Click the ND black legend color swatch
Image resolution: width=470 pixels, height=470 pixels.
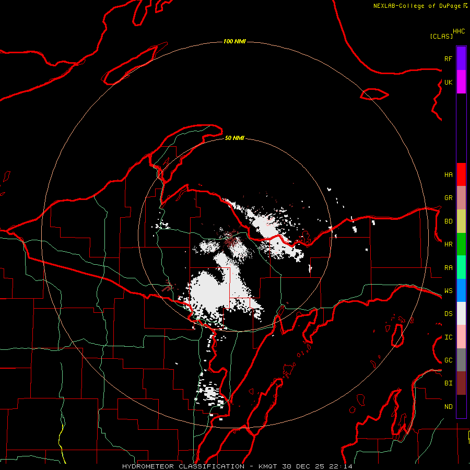[461, 406]
